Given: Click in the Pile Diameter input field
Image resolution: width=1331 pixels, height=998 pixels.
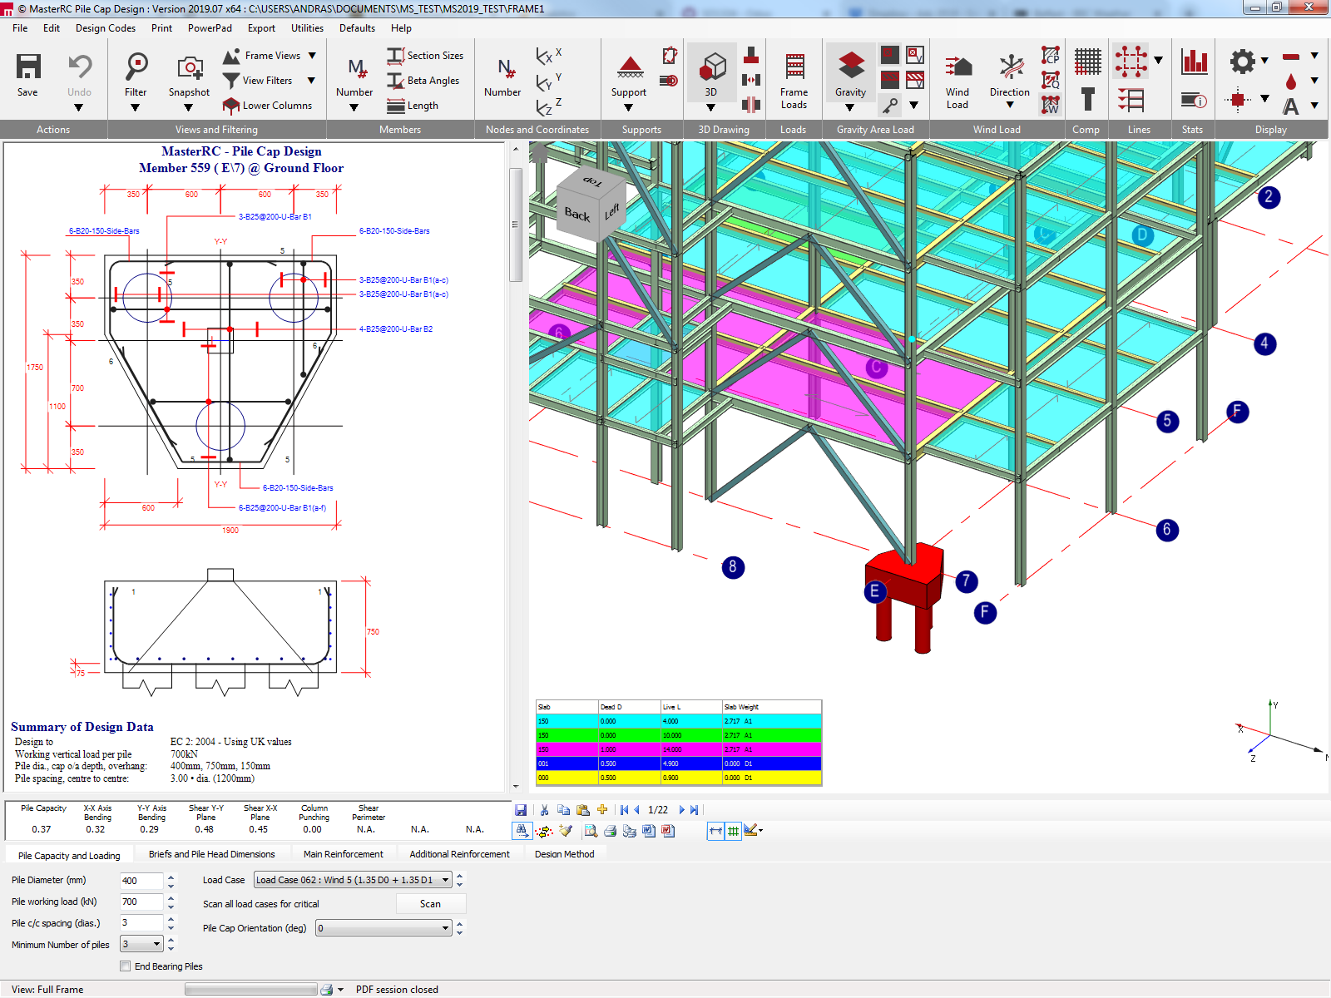Looking at the screenshot, I should (x=141, y=881).
